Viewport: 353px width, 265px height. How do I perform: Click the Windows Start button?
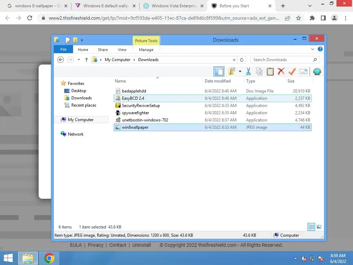pos(8,258)
